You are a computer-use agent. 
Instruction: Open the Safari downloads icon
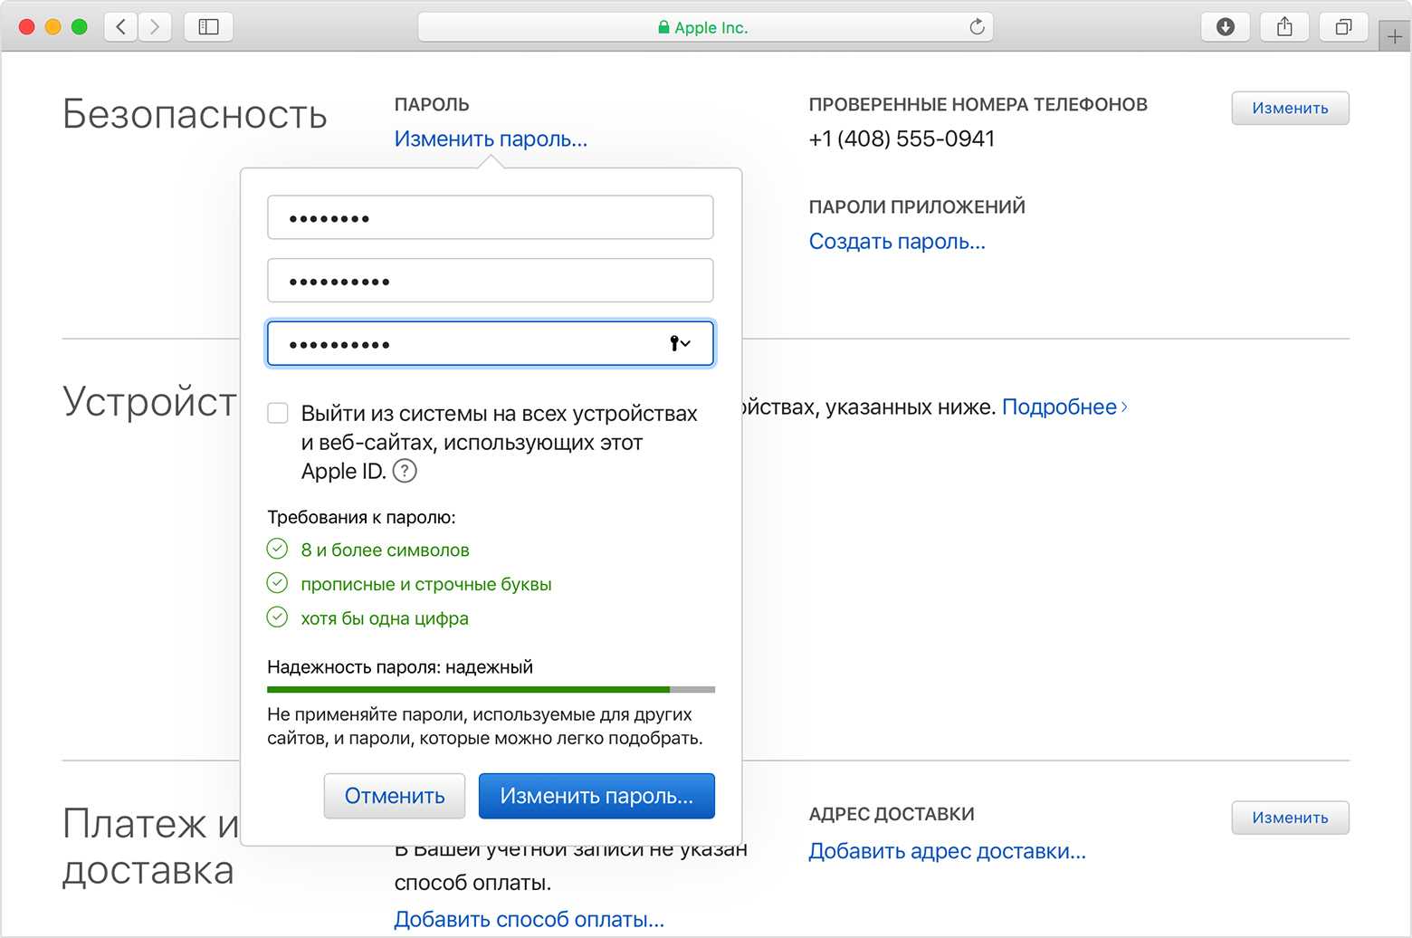1225,27
